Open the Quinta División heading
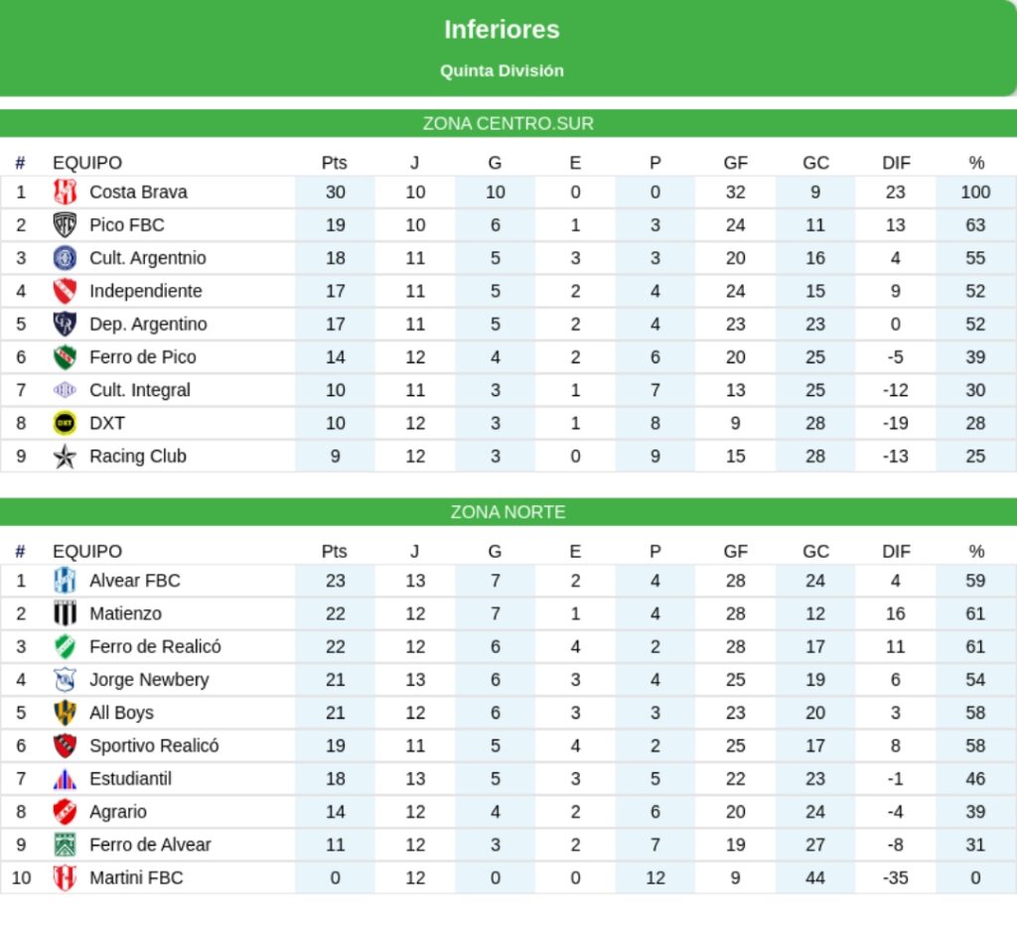 coord(502,70)
